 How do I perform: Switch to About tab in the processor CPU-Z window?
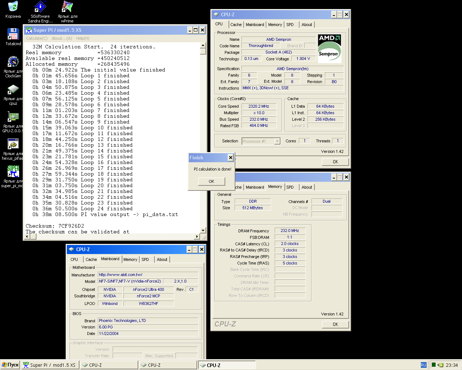tap(307, 25)
